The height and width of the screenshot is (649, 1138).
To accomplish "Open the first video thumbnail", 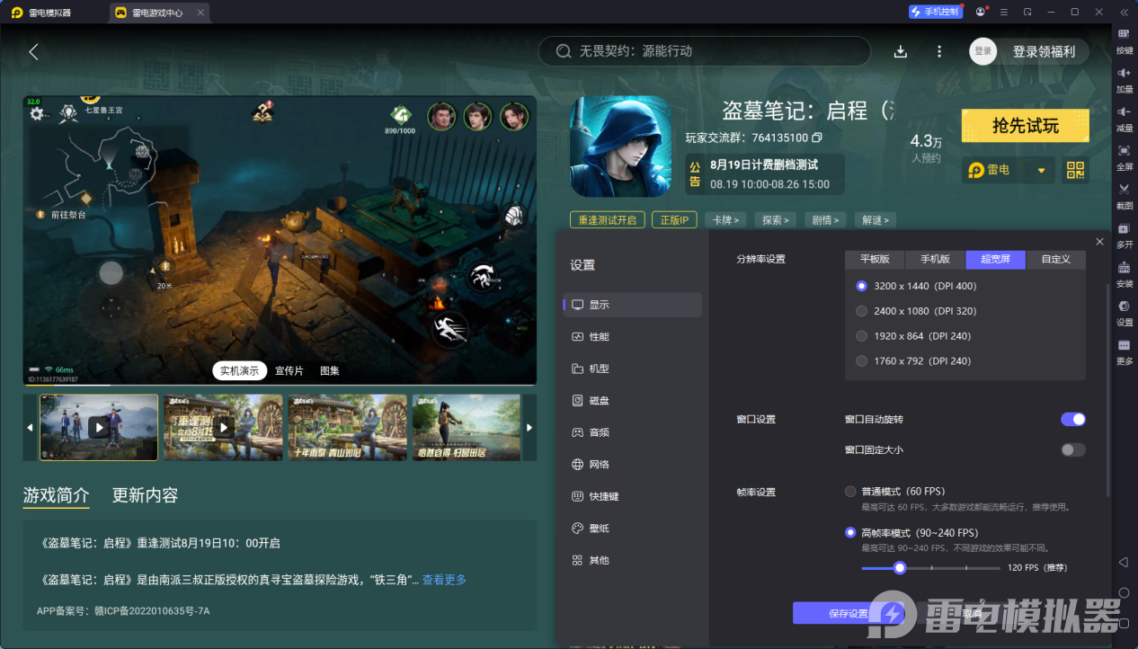I will (99, 427).
